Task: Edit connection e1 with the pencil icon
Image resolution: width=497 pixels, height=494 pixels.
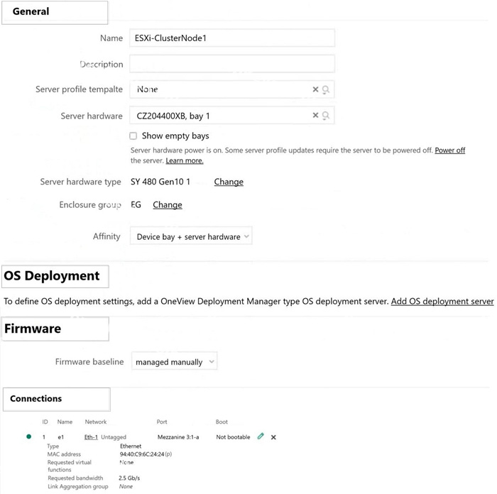Action: (261, 437)
